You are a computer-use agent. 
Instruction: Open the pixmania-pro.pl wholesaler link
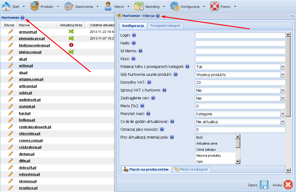click(x=32, y=38)
